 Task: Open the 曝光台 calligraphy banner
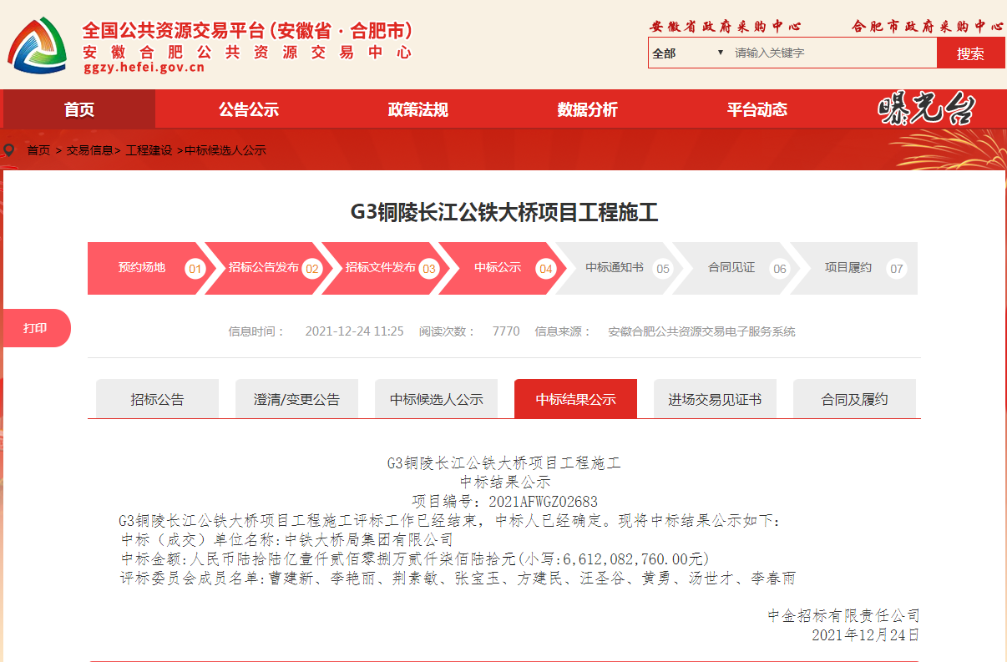[926, 109]
